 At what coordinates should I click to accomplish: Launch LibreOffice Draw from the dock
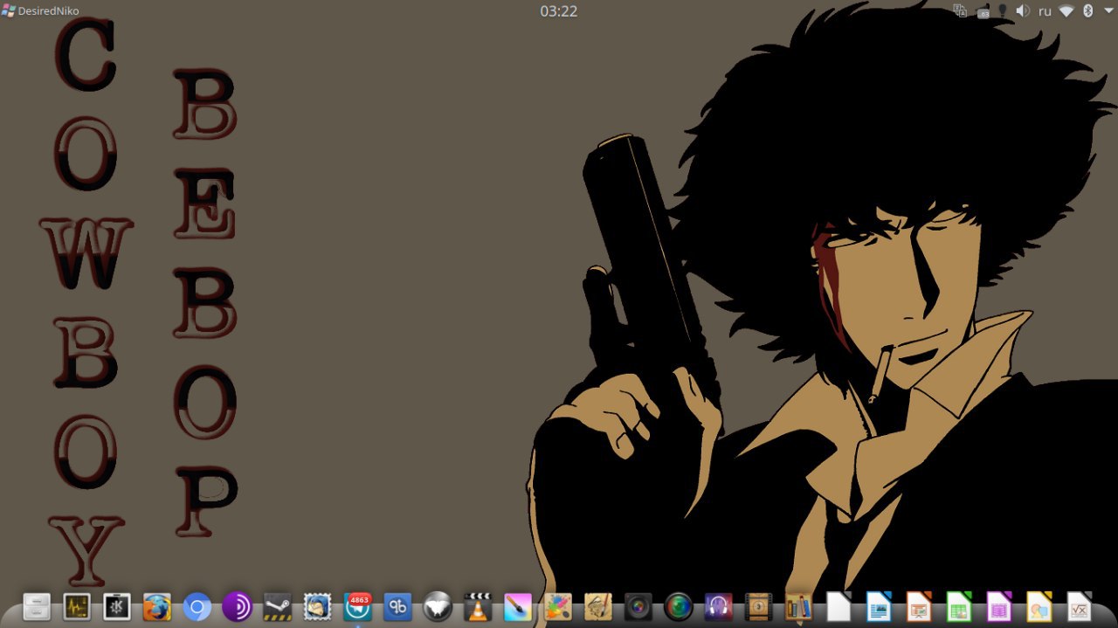coord(1039,606)
